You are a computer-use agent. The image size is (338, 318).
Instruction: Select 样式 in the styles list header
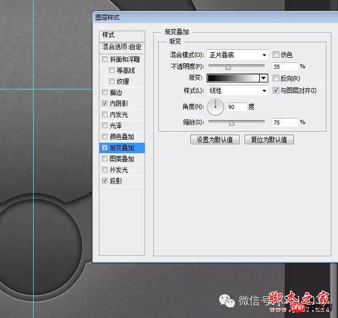point(122,35)
